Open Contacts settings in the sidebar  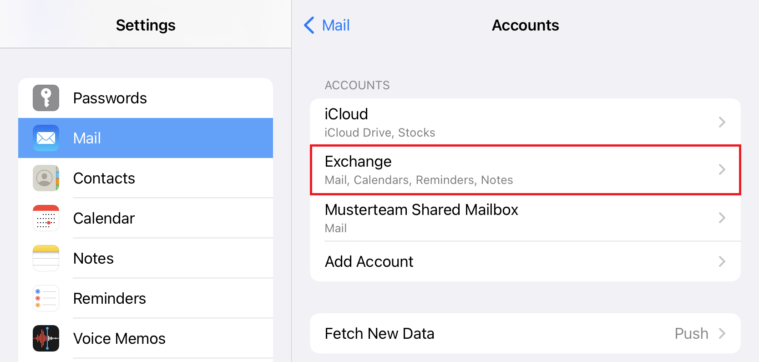point(104,178)
